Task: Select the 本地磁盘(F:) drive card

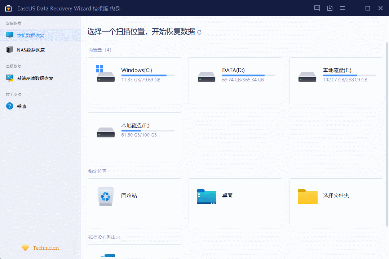Action: pos(134,136)
